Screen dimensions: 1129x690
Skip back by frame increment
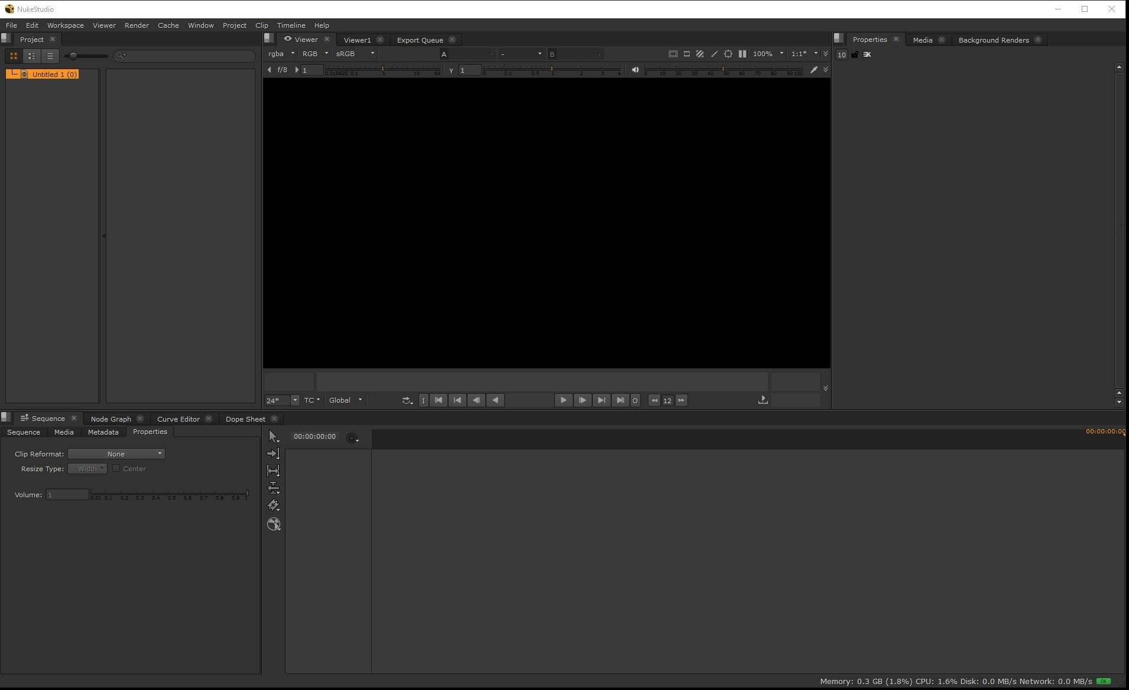pos(654,400)
